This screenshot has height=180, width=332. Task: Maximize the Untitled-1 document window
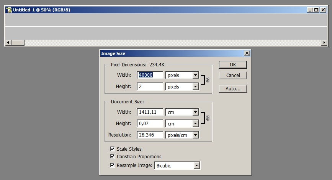(316, 10)
